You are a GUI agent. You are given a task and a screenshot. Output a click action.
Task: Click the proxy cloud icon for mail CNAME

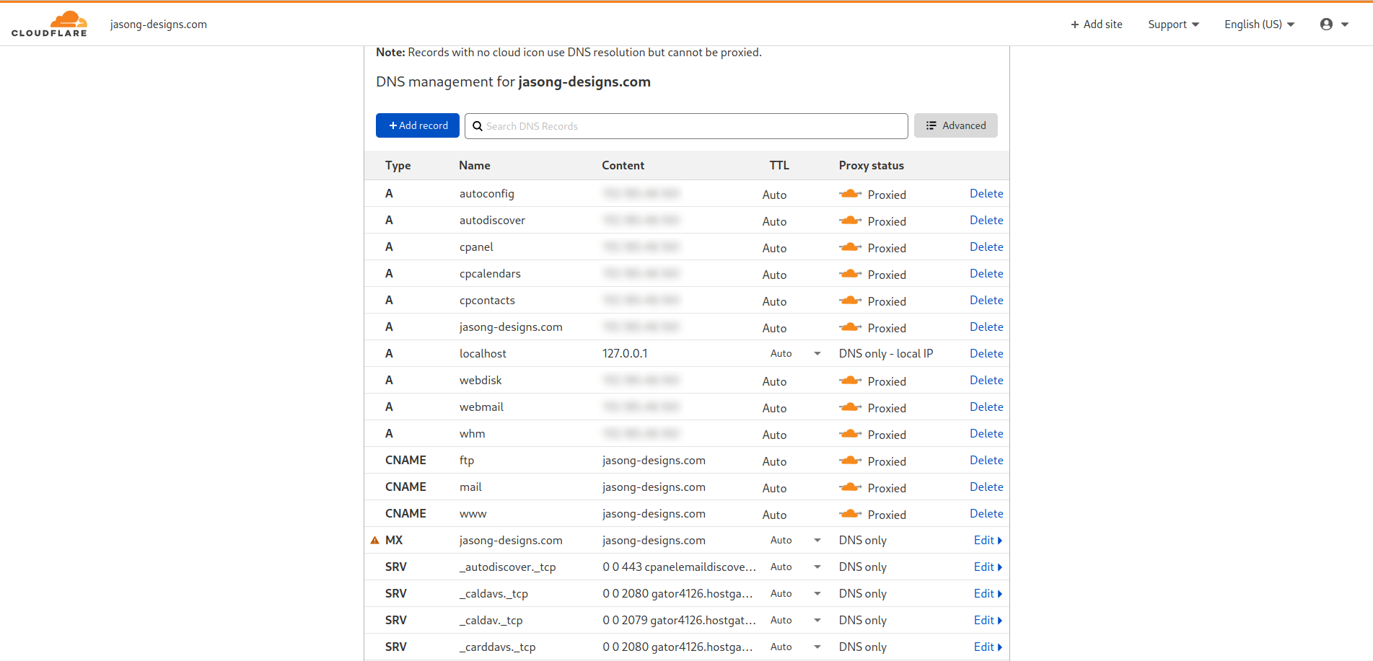point(850,487)
